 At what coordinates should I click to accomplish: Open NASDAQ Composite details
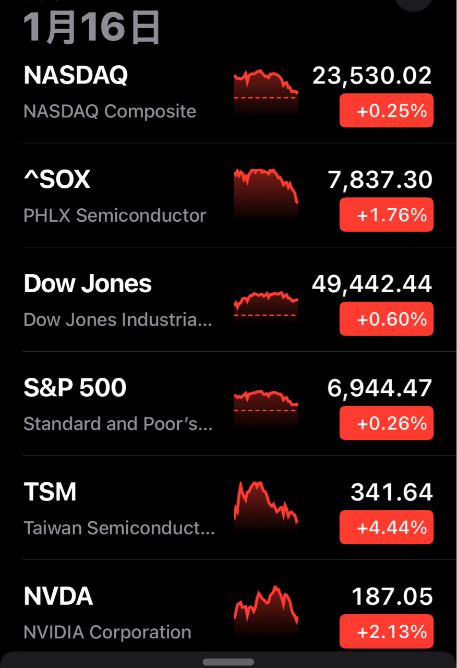(110, 111)
